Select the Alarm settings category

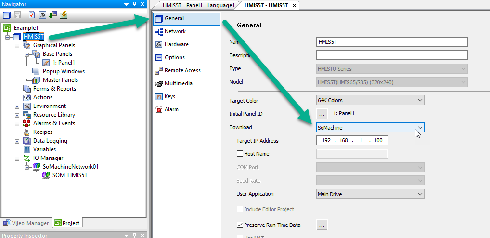coord(187,109)
